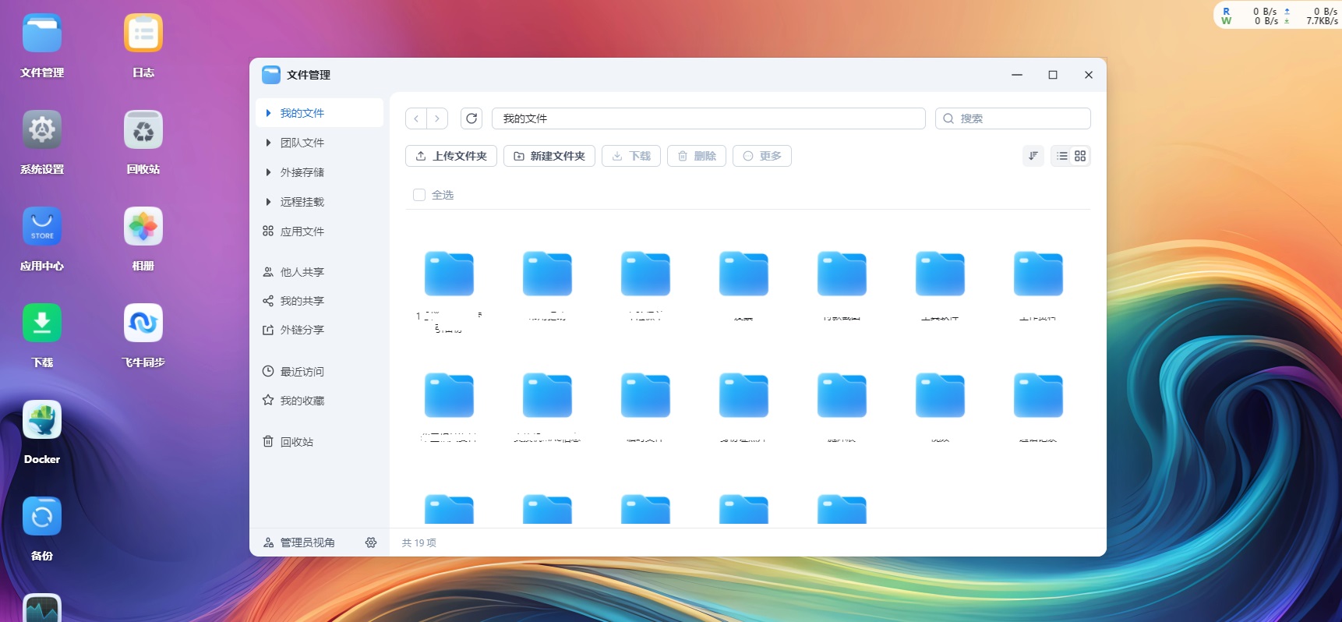Expand the 我的文件 tree arrow
This screenshot has height=622, width=1342.
click(268, 113)
